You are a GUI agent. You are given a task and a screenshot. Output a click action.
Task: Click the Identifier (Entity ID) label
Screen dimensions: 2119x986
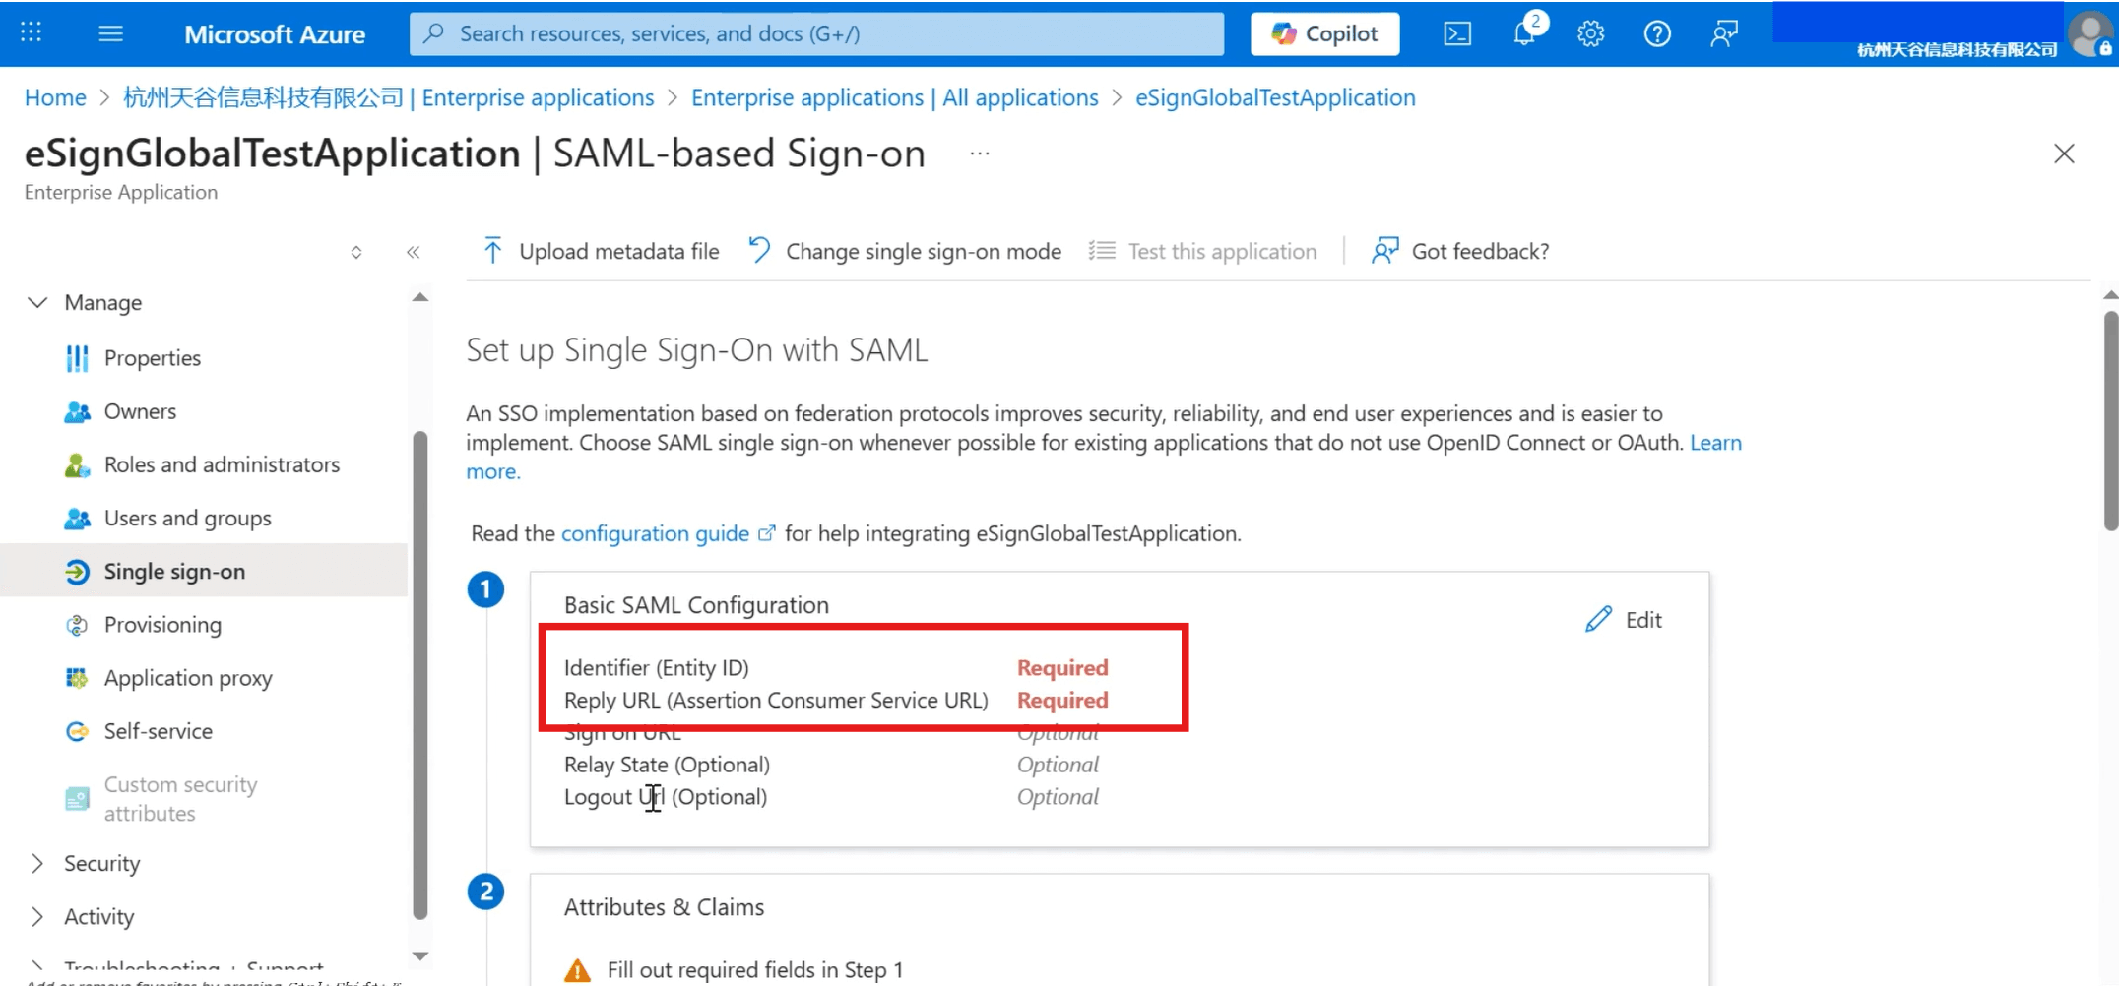657,668
